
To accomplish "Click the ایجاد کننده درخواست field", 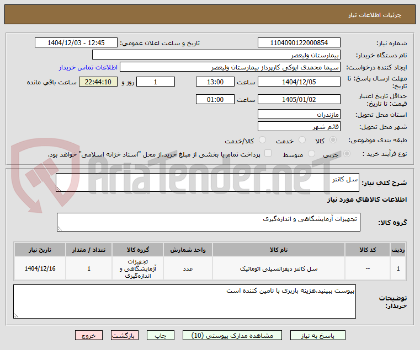I will (230, 67).
